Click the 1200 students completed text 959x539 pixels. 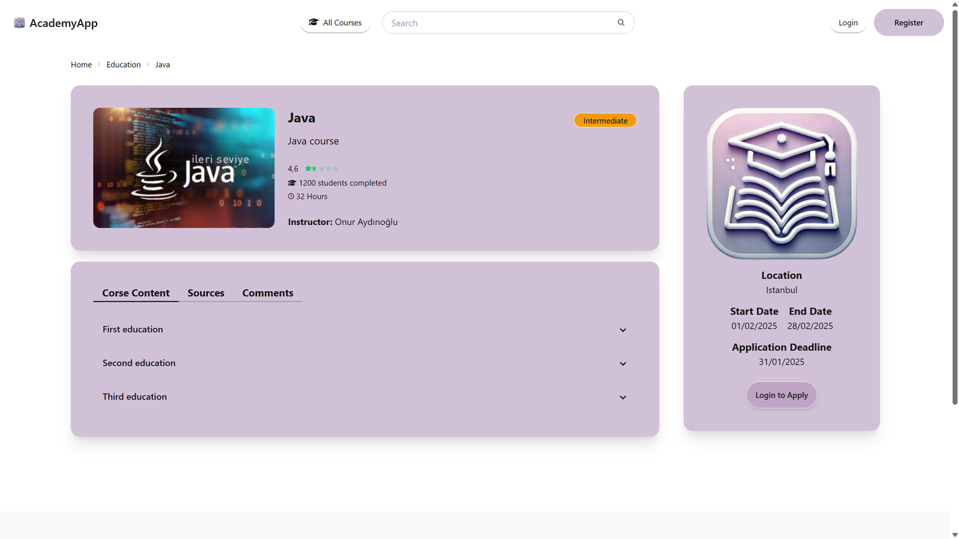coord(343,183)
